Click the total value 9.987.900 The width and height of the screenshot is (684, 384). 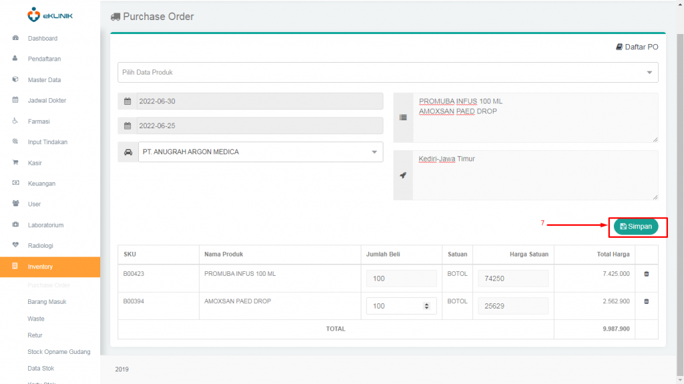[616, 329]
